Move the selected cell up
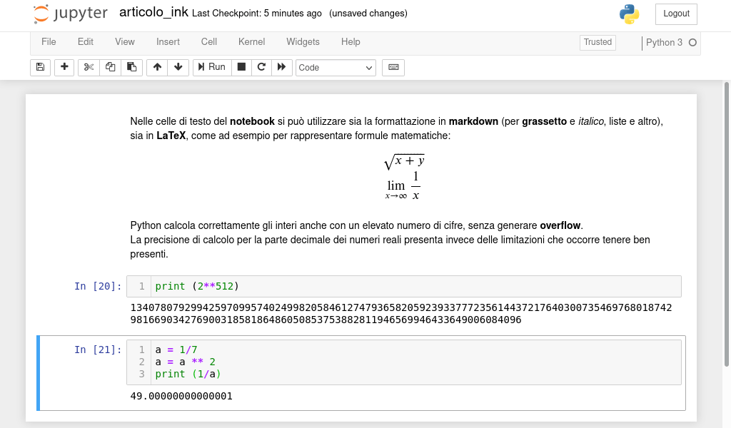The width and height of the screenshot is (731, 428). coord(157,67)
